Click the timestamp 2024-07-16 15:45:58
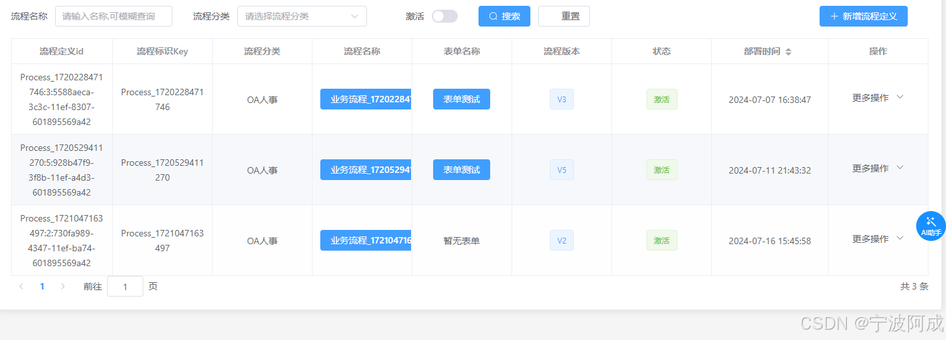Screen dimensions: 946x340 770,241
